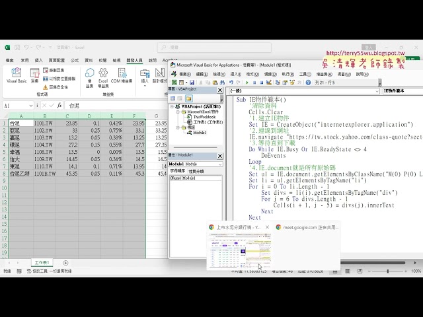Toggle Folders view in project pane
Viewport: 423px width, 317px height.
click(188, 98)
